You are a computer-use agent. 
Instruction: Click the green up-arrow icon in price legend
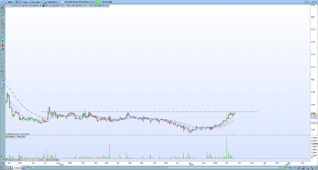(x=9, y=6)
